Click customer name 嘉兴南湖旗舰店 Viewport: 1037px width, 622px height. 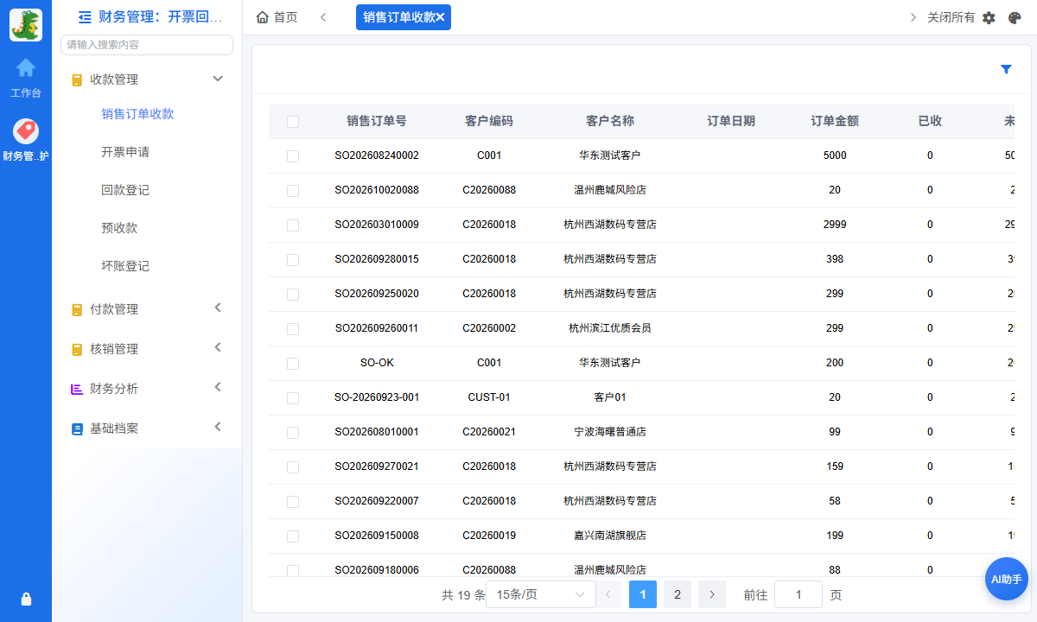pyautogui.click(x=610, y=536)
